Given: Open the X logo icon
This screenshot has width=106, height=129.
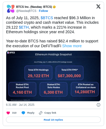Looking at the screenshot, I should [98, 6].
